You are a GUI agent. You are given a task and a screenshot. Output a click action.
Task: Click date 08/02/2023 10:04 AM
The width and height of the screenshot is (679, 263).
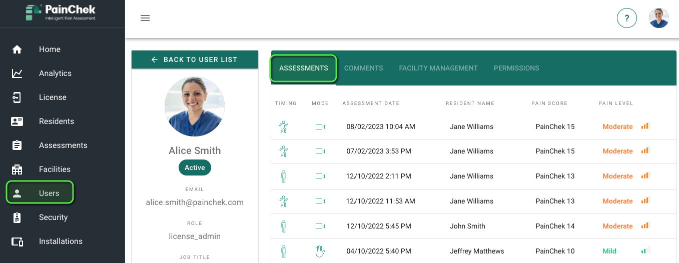point(381,126)
